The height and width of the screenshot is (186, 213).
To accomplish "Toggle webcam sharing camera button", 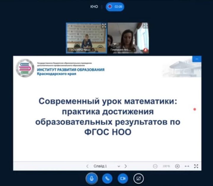I will tap(122, 178).
